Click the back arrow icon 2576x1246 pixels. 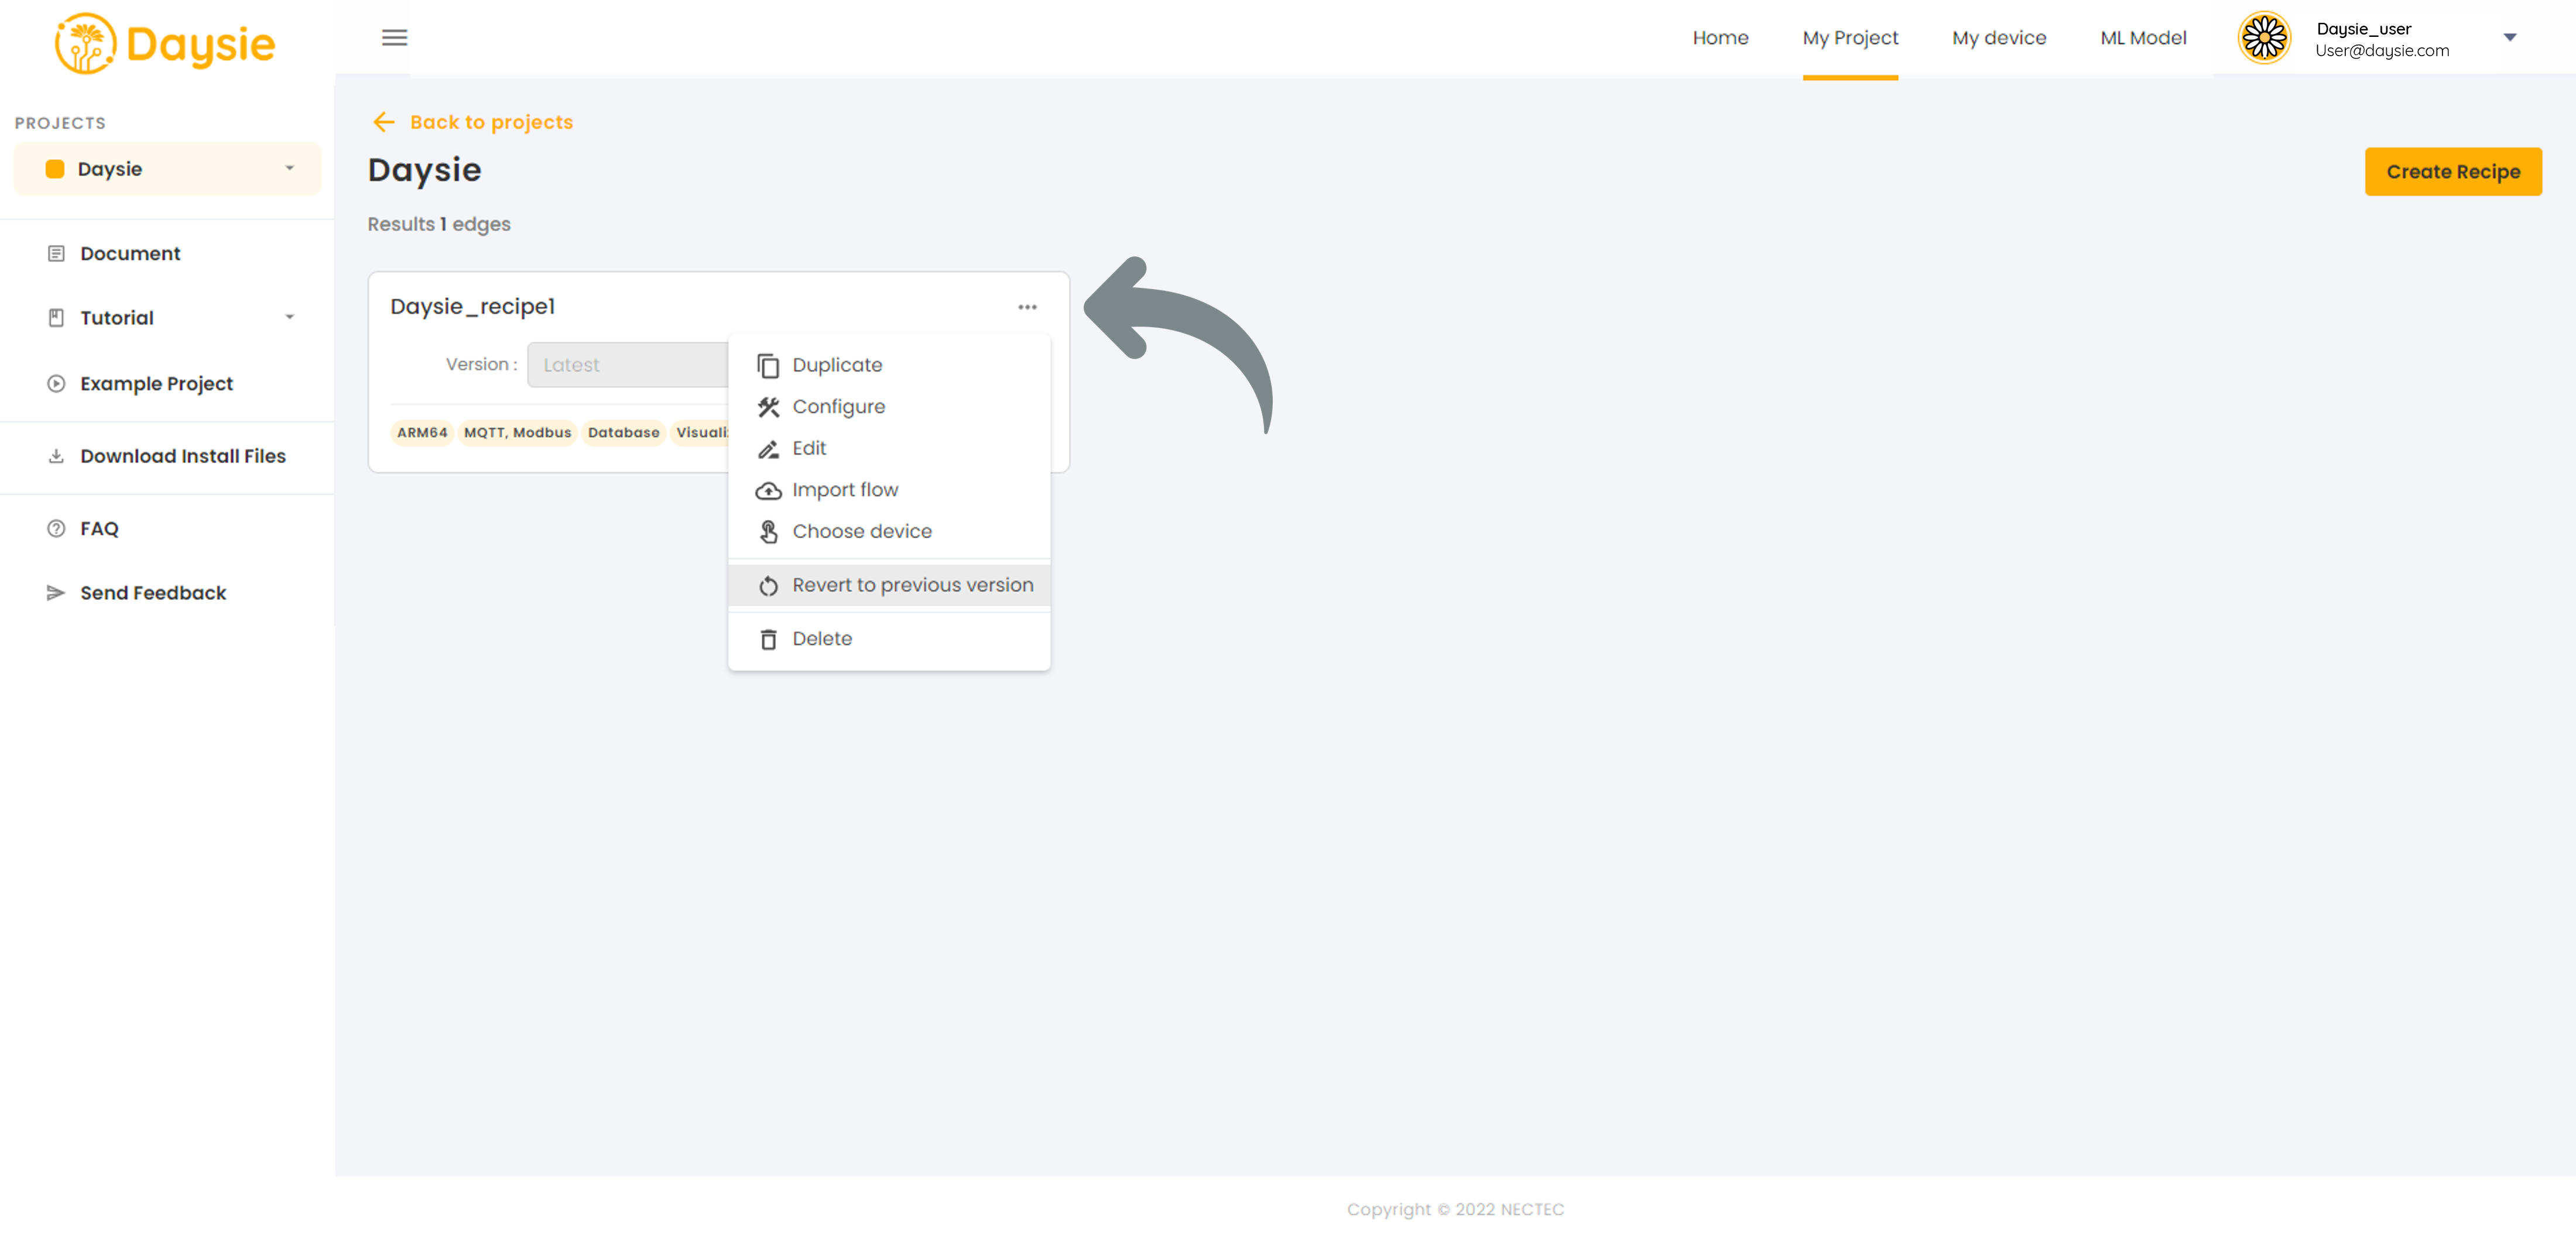pos(384,122)
